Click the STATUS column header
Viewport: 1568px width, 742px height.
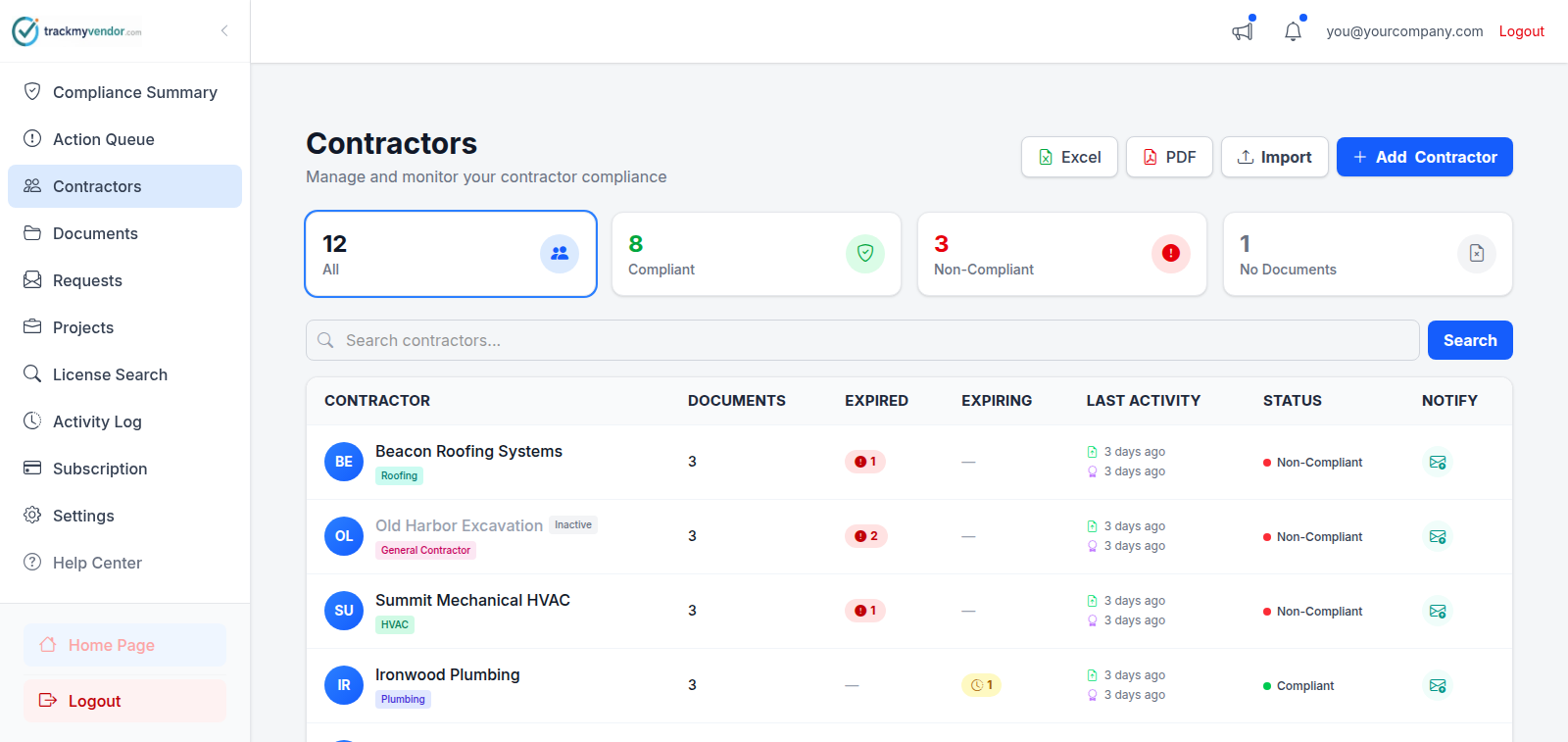pyautogui.click(x=1292, y=401)
